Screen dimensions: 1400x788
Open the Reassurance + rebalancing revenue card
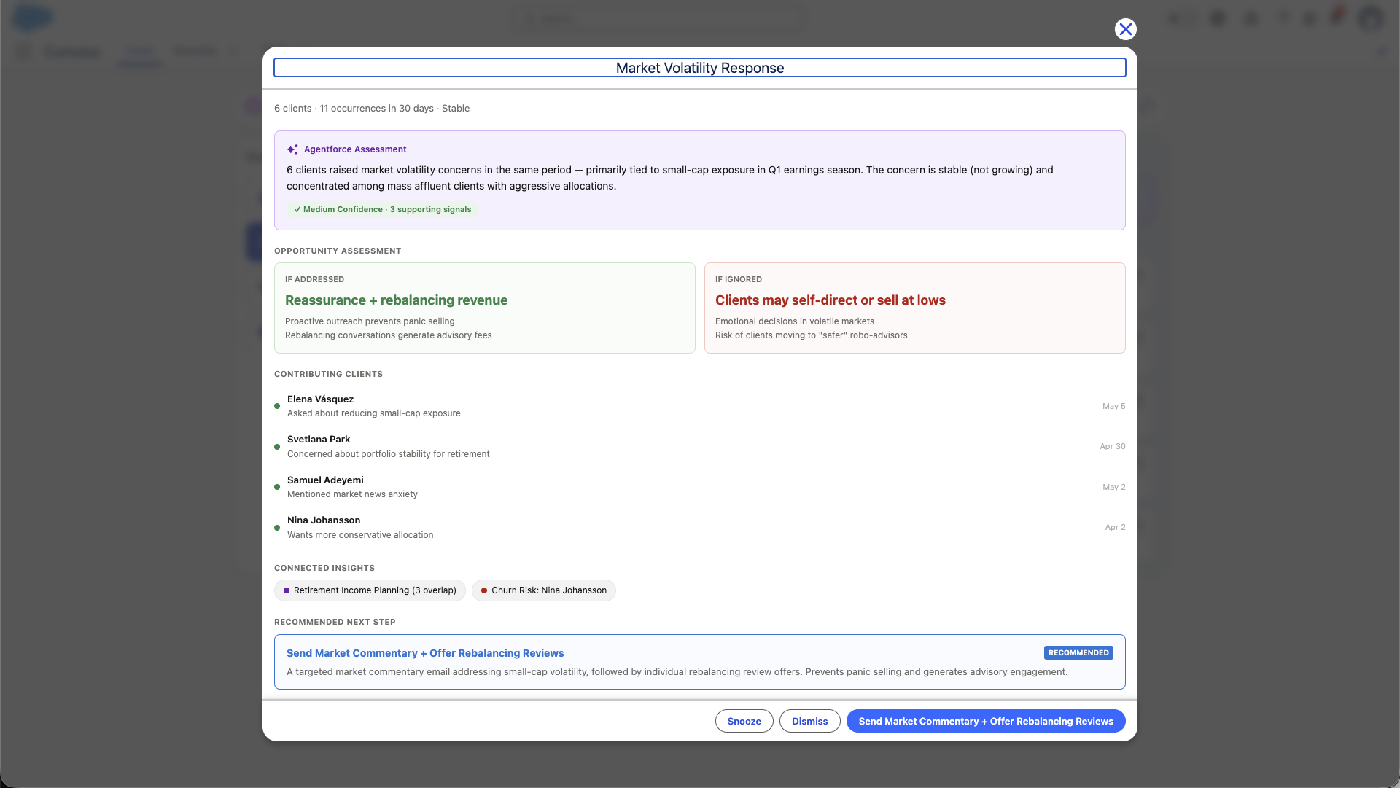tap(485, 308)
